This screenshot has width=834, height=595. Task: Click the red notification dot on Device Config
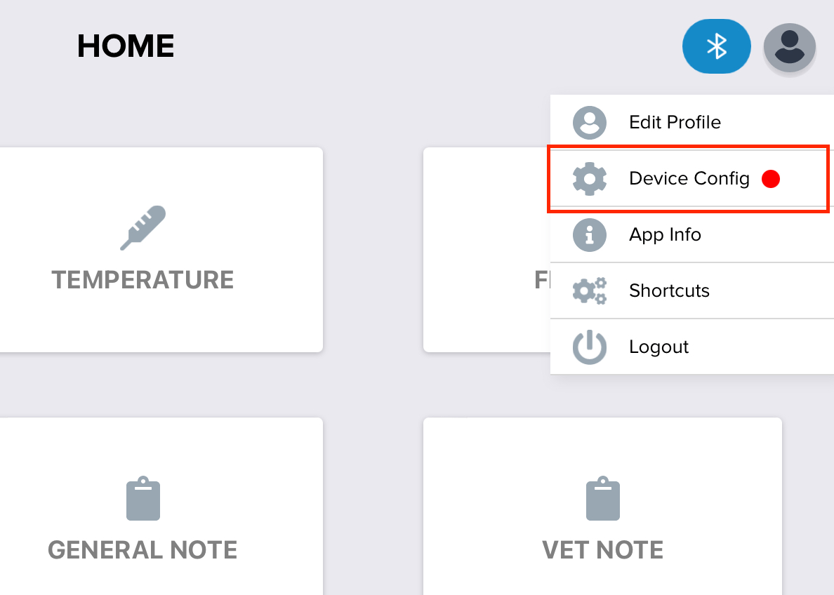pyautogui.click(x=771, y=179)
